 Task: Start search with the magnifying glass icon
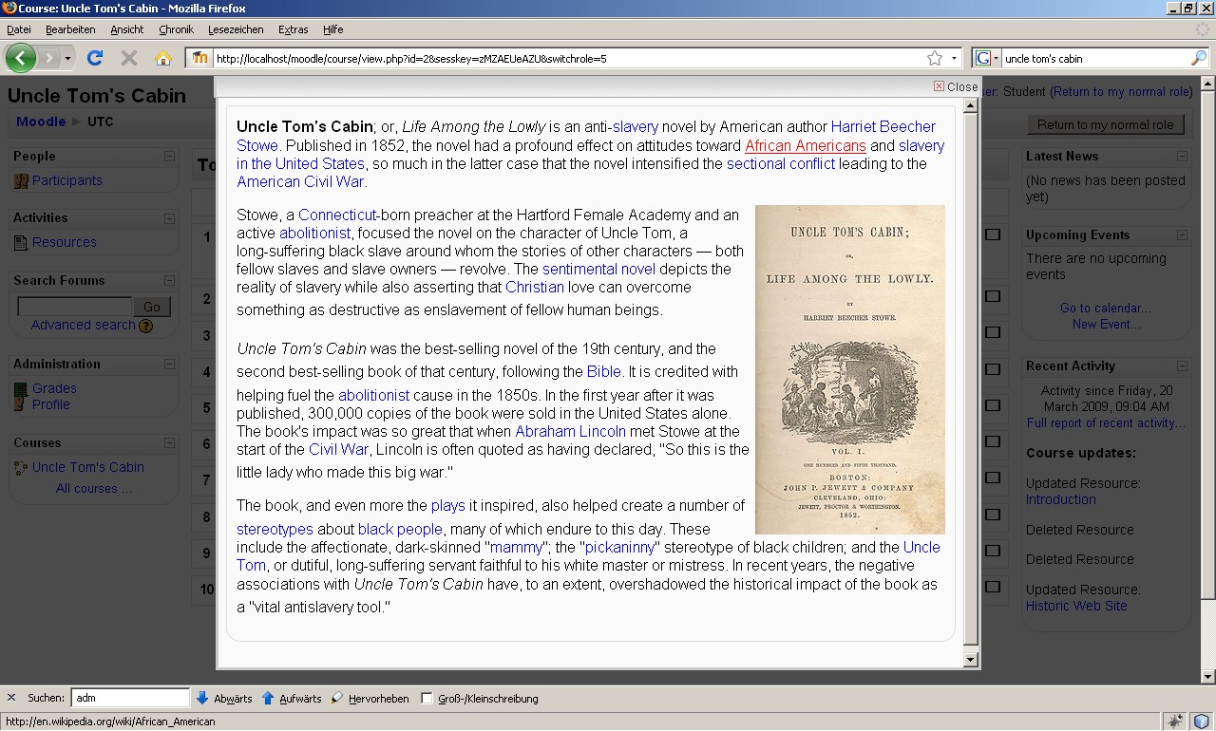point(1199,58)
